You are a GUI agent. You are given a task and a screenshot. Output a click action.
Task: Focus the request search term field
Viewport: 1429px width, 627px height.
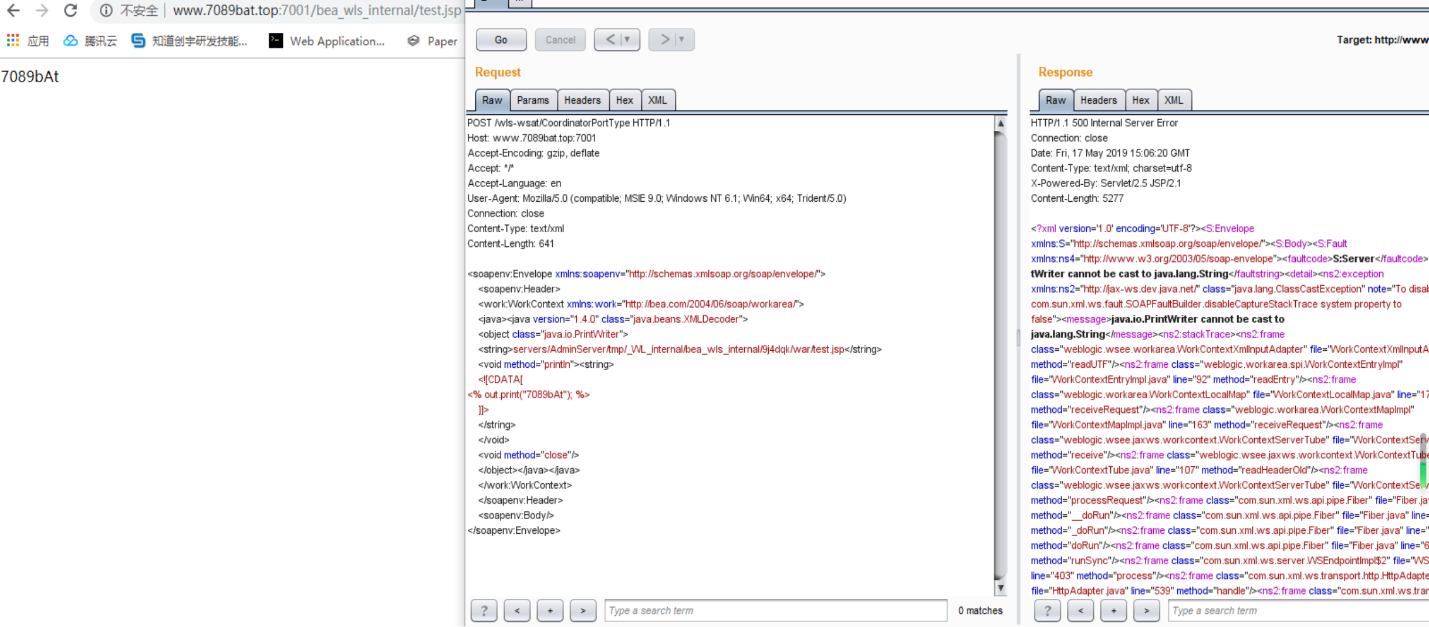pyautogui.click(x=775, y=611)
